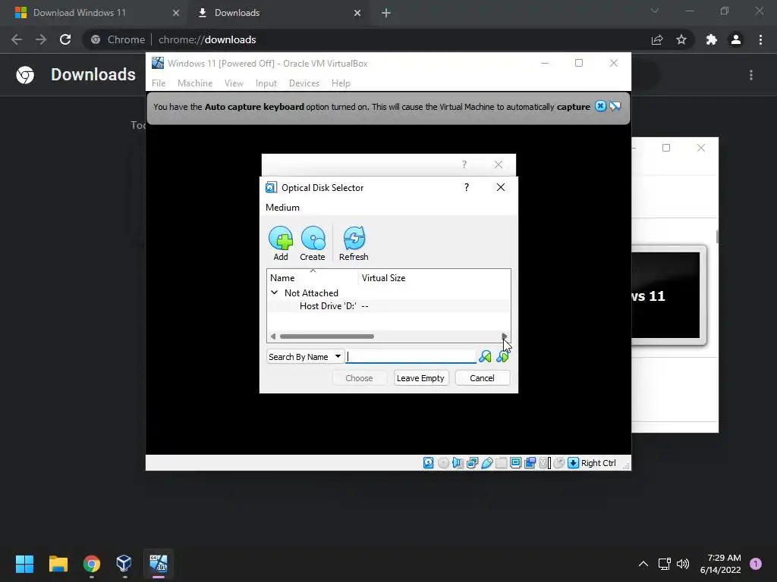777x582 pixels.
Task: Click the recording status bar icon
Action: coord(530,463)
